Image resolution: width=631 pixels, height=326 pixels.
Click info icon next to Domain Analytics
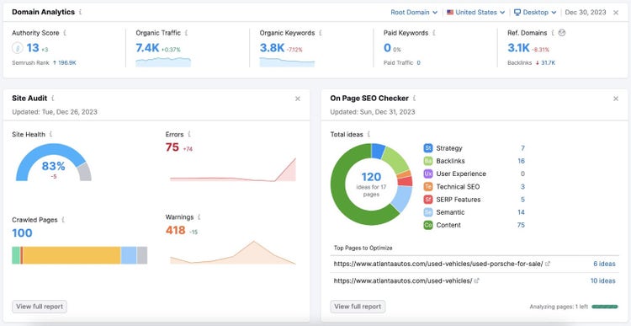coord(81,12)
